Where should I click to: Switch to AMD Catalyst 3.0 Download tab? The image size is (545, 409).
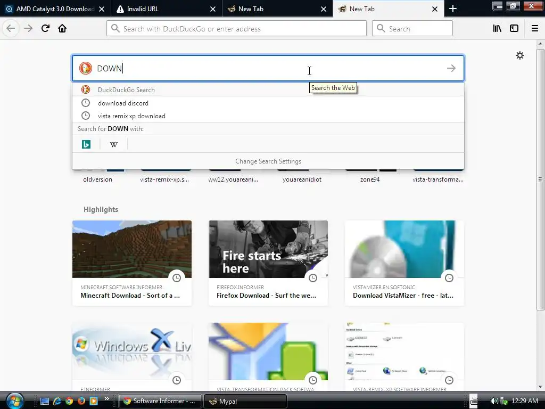point(55,9)
